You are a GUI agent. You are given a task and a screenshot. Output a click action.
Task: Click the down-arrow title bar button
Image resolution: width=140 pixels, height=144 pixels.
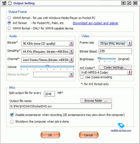tap(123, 3)
